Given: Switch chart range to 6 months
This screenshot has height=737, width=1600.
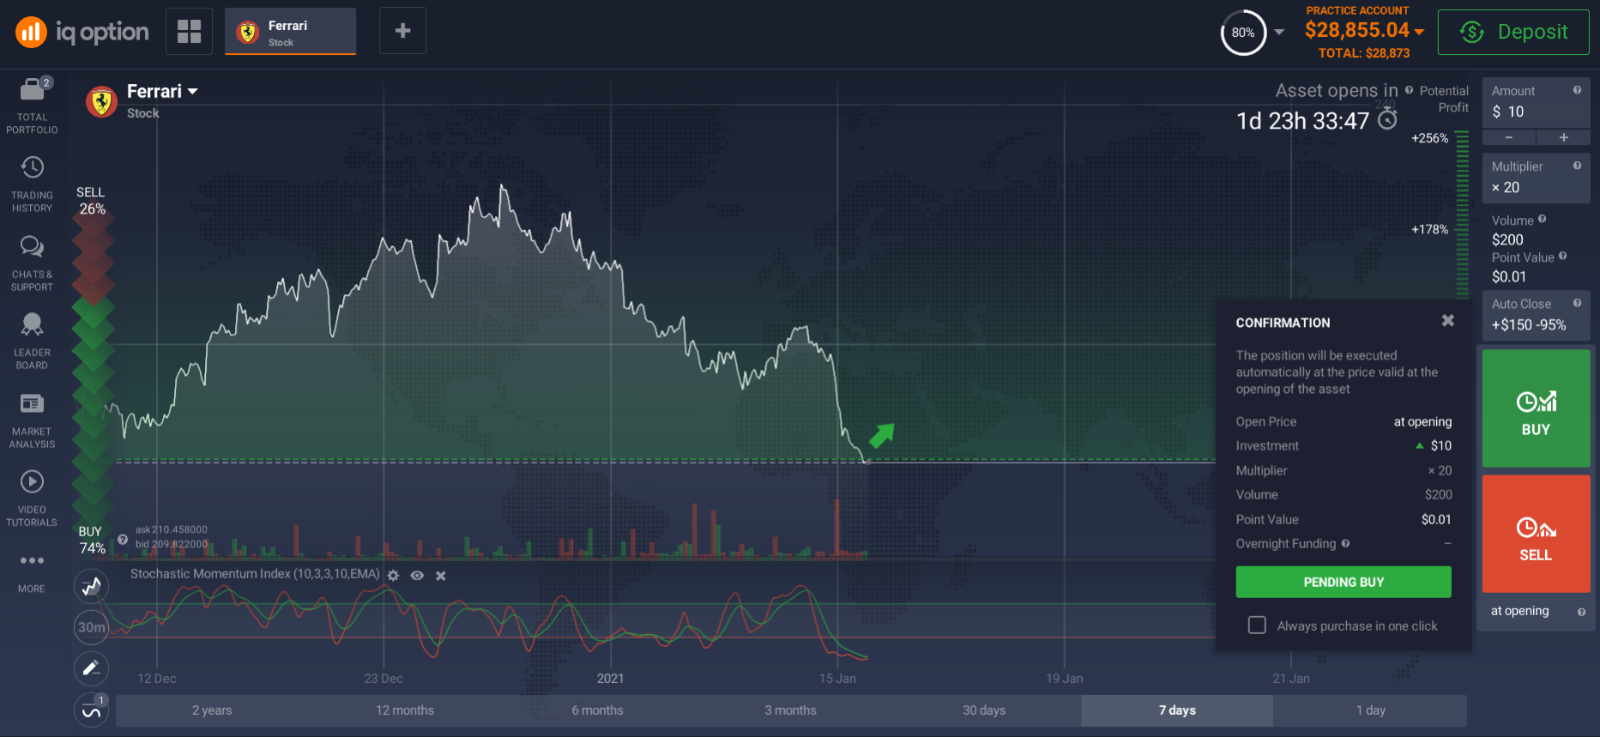Looking at the screenshot, I should coord(598,710).
